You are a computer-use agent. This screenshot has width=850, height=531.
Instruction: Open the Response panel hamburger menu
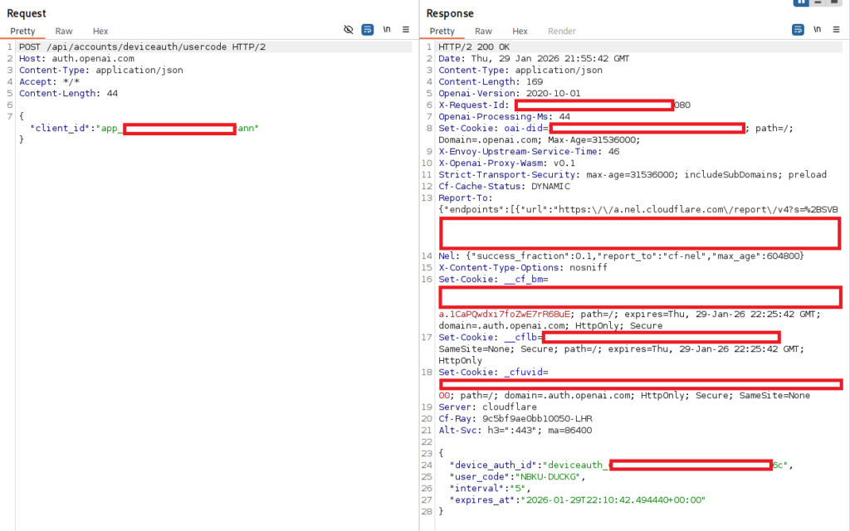836,29
